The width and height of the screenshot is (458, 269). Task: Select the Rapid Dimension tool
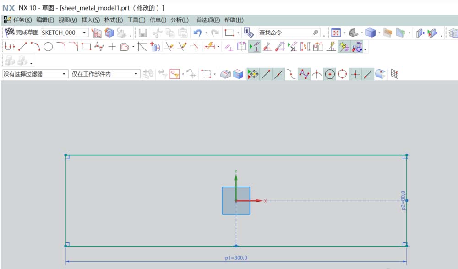(210, 46)
